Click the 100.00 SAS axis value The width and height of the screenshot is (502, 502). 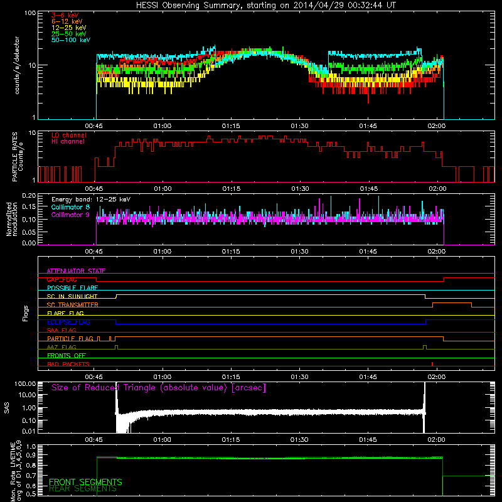25,383
